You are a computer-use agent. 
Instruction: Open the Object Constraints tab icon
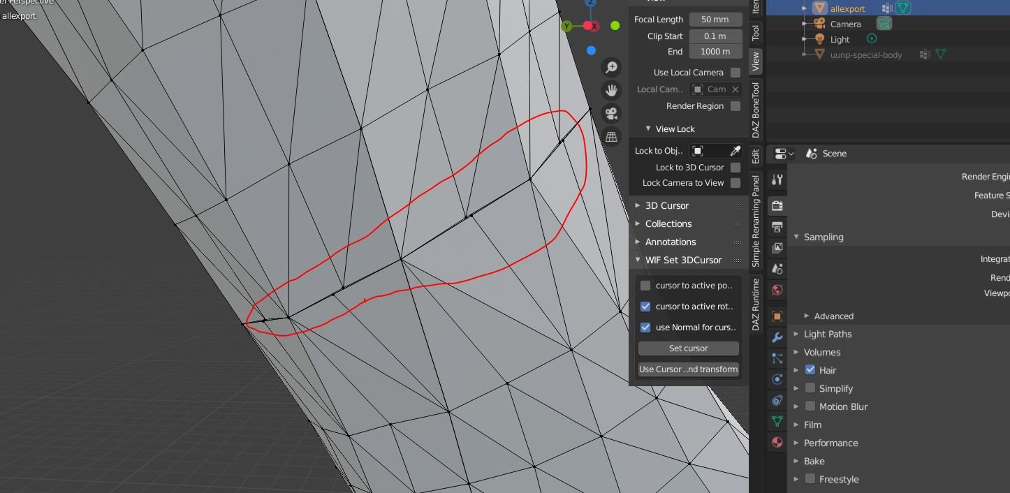tap(777, 400)
